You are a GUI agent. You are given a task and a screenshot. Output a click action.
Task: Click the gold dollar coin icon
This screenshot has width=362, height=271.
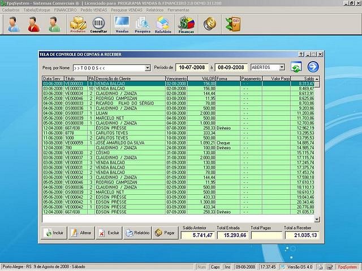click(x=210, y=24)
